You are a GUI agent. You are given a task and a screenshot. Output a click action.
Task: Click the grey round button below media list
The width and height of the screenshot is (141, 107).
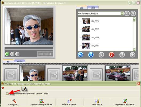click(101, 55)
